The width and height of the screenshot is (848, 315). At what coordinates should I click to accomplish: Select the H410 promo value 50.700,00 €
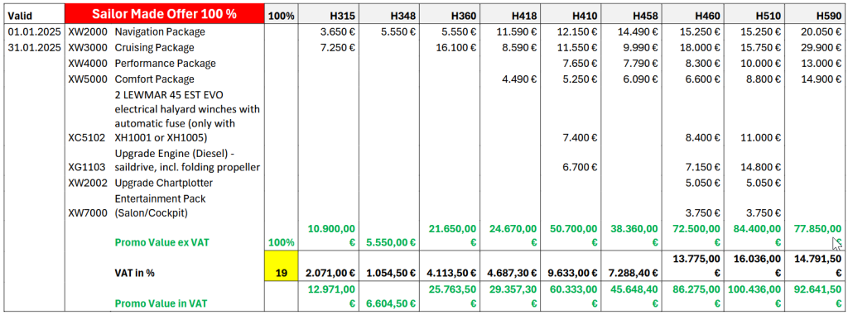(x=573, y=236)
